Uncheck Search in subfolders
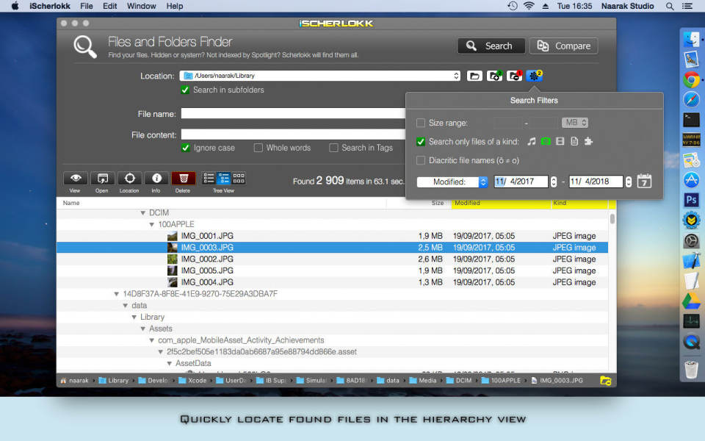Image resolution: width=705 pixels, height=441 pixels. 185,90
